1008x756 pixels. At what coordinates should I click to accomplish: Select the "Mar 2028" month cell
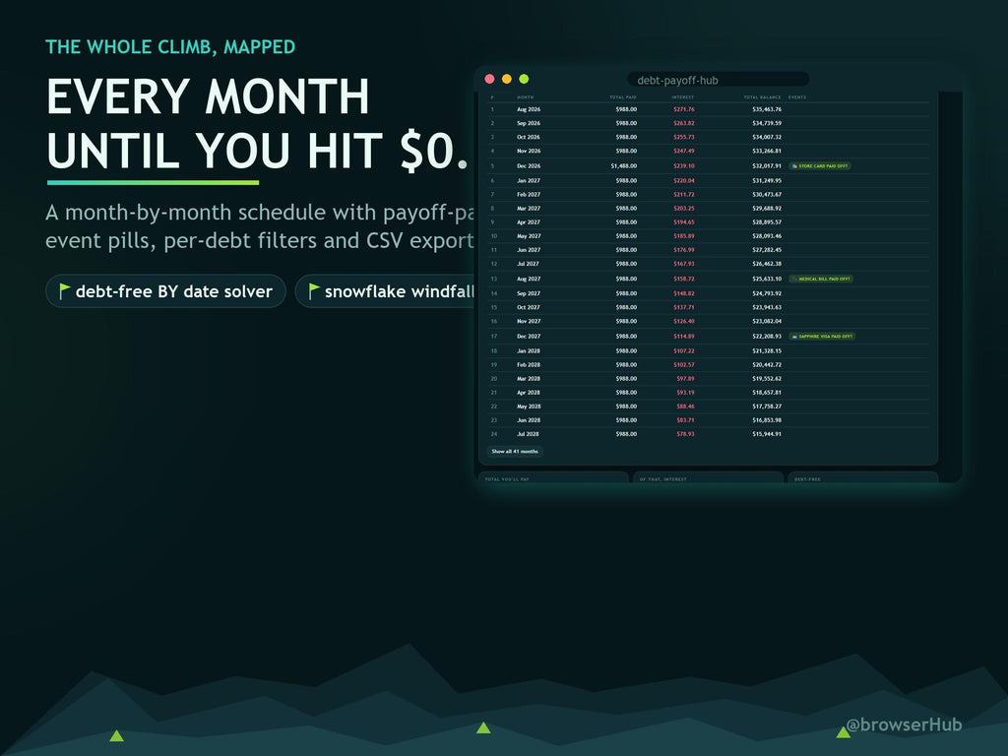[529, 379]
